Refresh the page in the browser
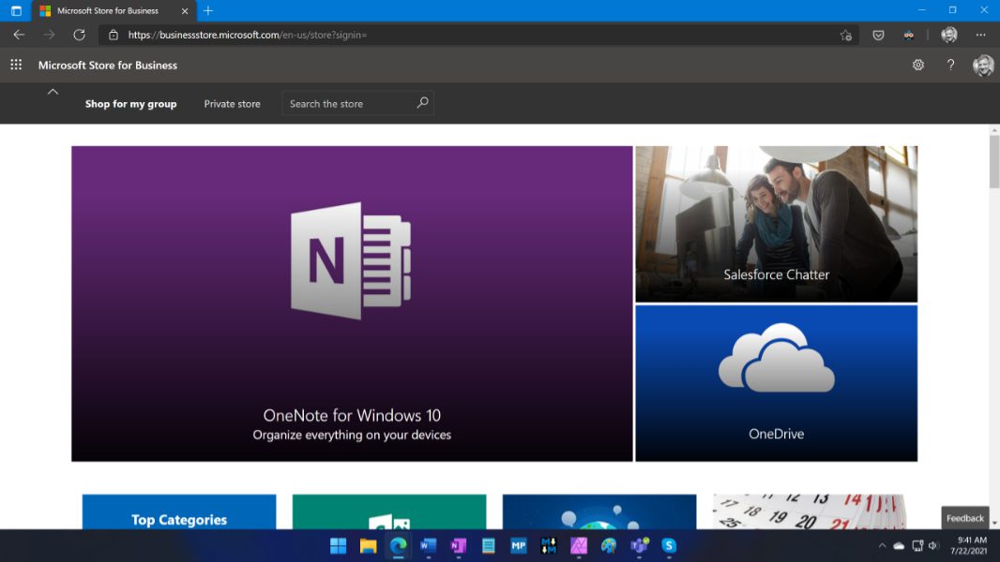The image size is (1000, 562). [x=80, y=35]
